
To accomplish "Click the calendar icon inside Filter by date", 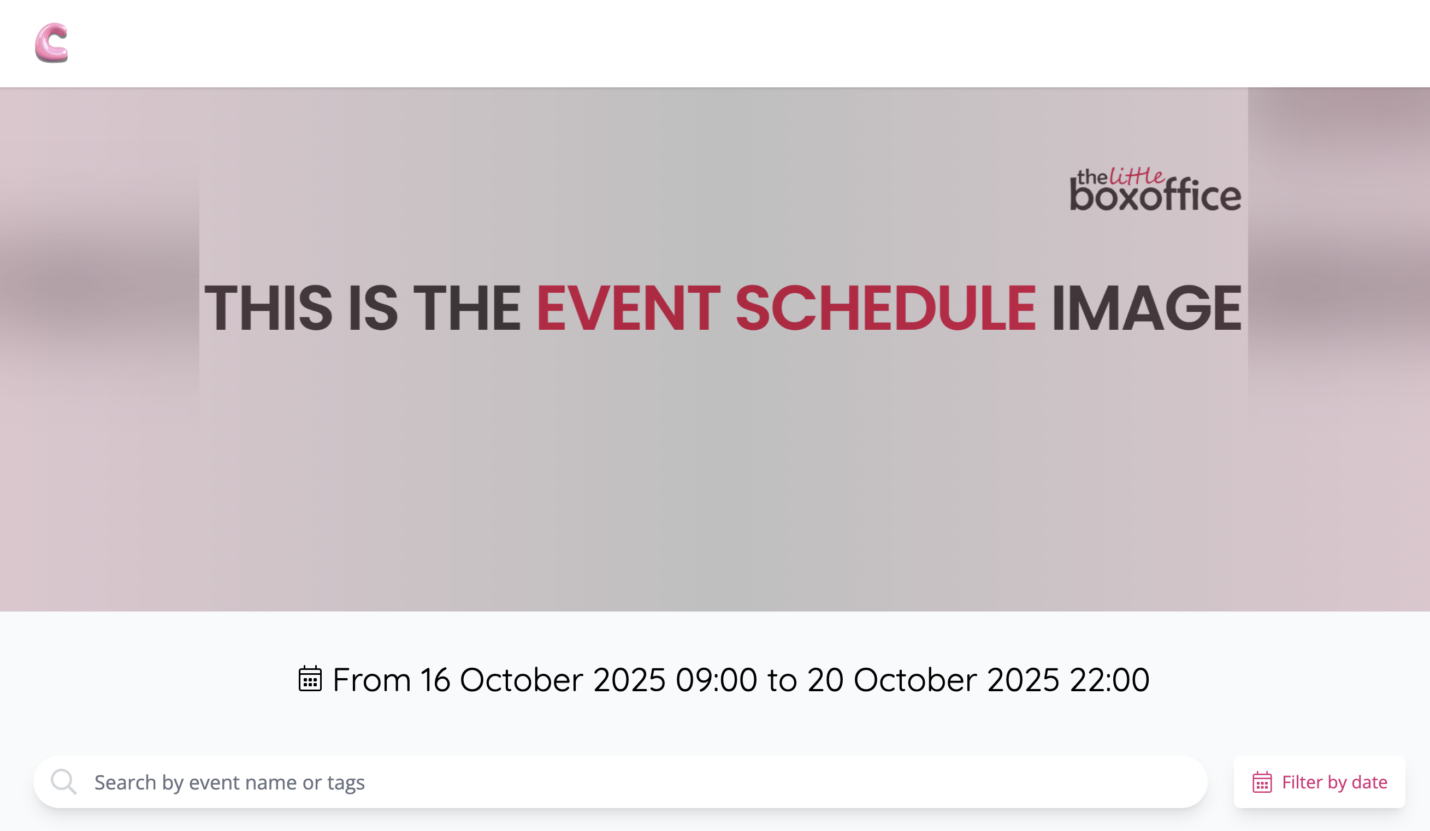I will (x=1261, y=782).
